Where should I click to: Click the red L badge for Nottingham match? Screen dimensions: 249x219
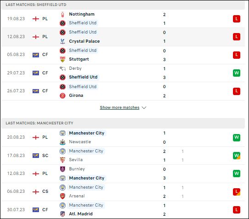tap(237, 19)
